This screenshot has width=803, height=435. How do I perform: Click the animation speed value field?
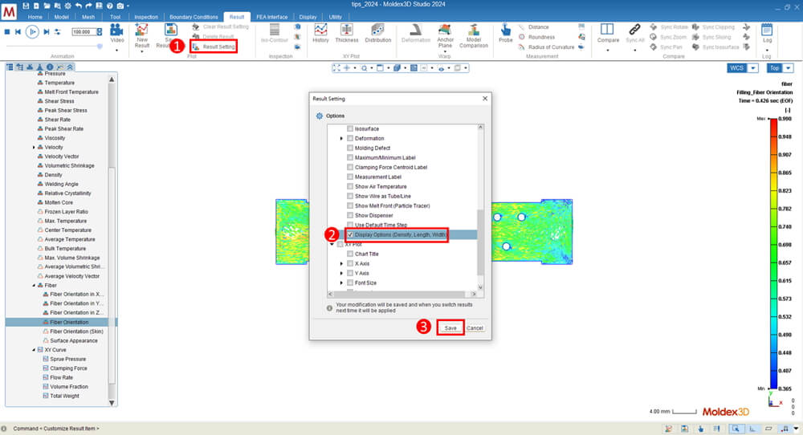83,32
